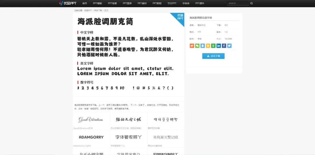Focus the search input field
Image resolution: width=315 pixels, height=155 pixels.
tap(238, 3)
